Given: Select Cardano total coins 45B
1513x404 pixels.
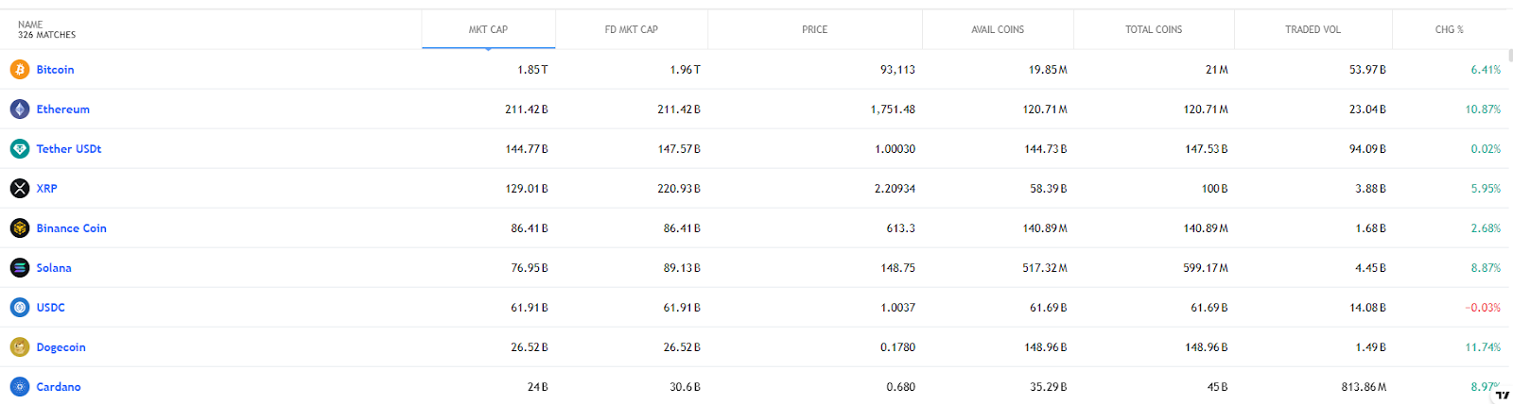Looking at the screenshot, I should (1217, 387).
